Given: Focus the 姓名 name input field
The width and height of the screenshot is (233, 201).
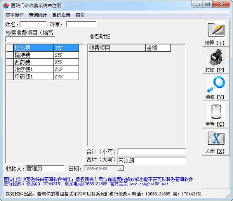Looking at the screenshot, I should click(33, 24).
